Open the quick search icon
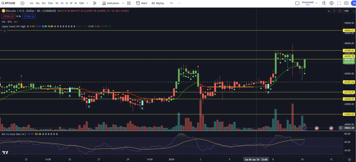The image size is (356, 162). point(324,3)
